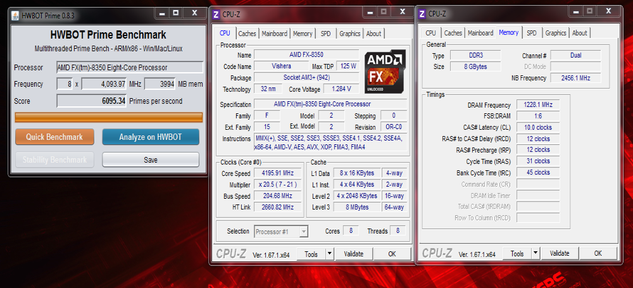Image resolution: width=633 pixels, height=288 pixels.
Task: Click the Channel # value Dual
Action: click(575, 55)
